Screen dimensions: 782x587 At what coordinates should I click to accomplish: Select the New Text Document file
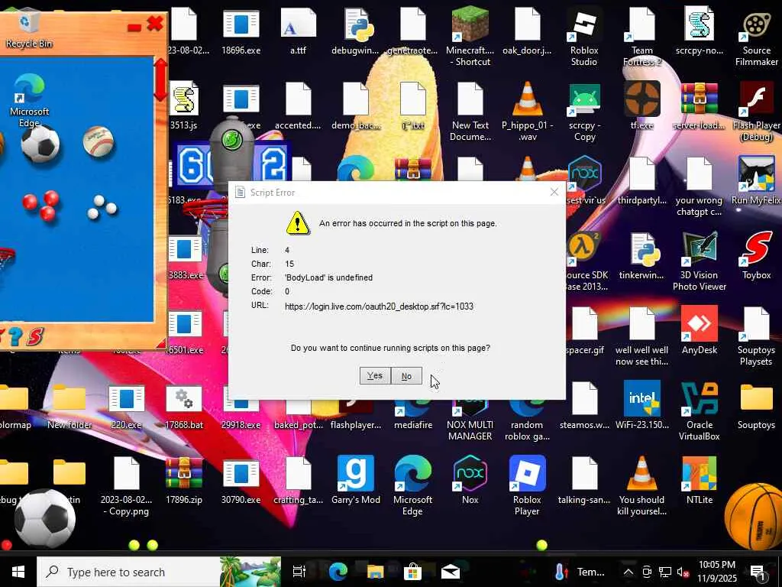470,112
